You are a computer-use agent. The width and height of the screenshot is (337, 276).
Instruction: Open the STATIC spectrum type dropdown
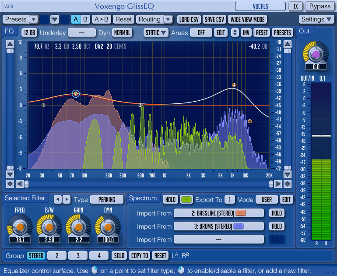click(156, 33)
